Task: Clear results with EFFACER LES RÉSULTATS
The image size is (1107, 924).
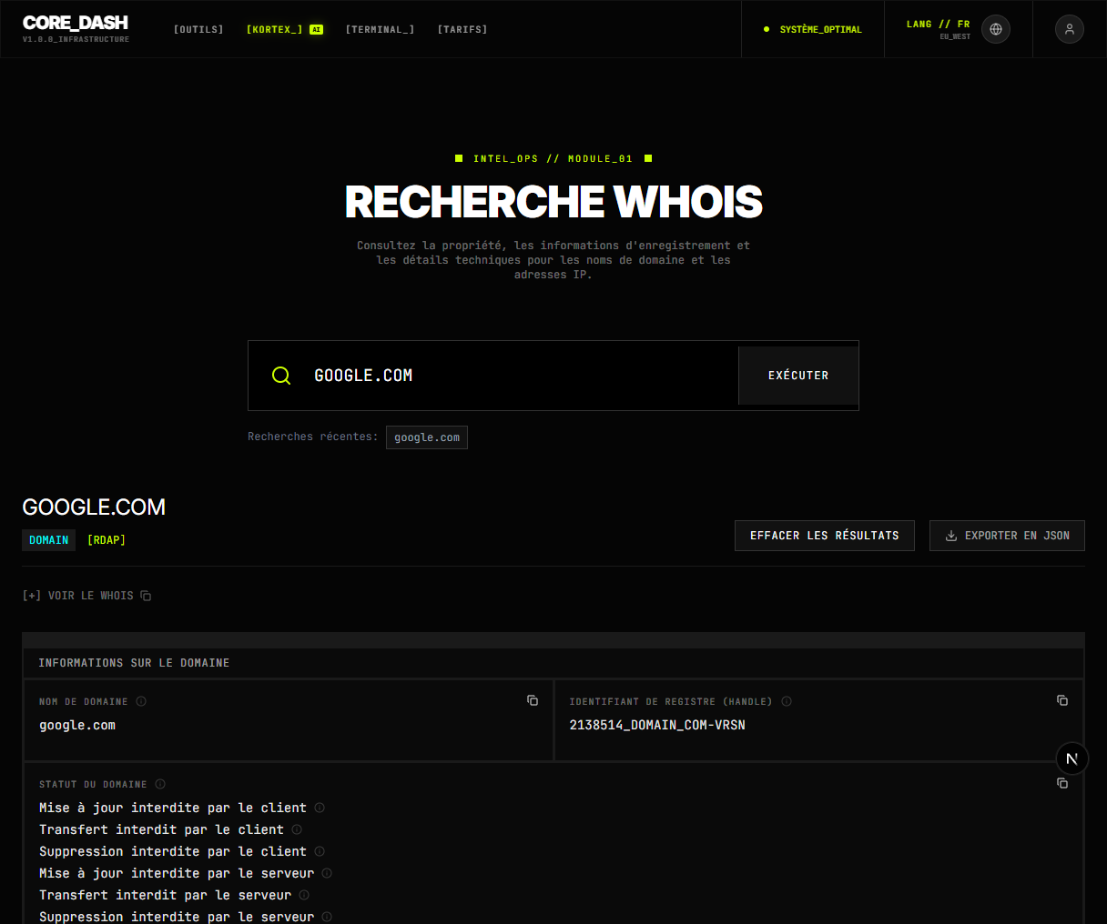Action: [x=825, y=536]
